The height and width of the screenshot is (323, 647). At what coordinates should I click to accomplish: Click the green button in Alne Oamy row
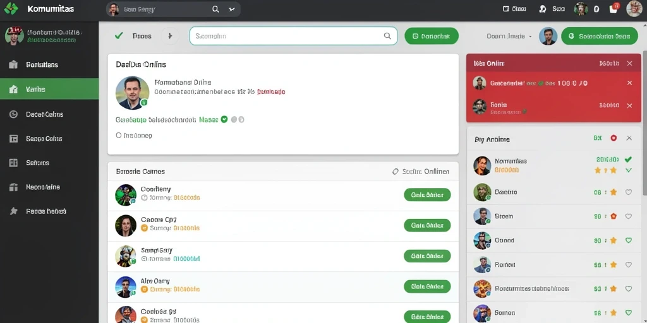(x=427, y=286)
